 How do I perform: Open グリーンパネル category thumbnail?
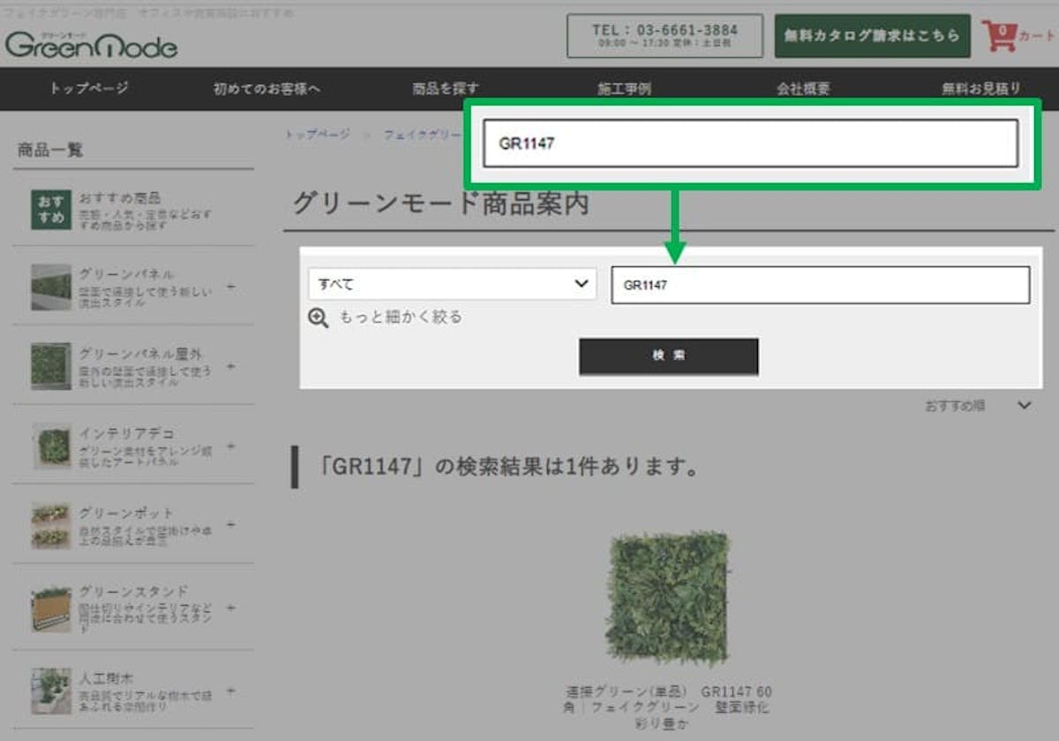[50, 287]
